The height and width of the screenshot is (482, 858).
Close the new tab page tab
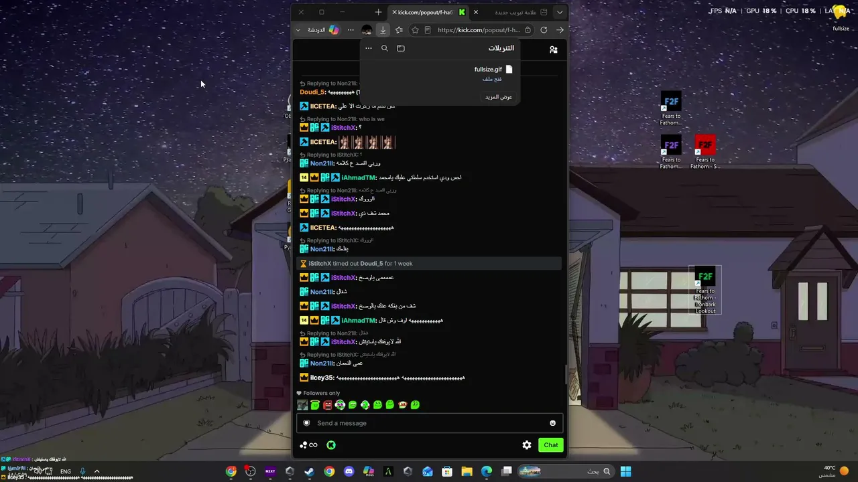[476, 12]
